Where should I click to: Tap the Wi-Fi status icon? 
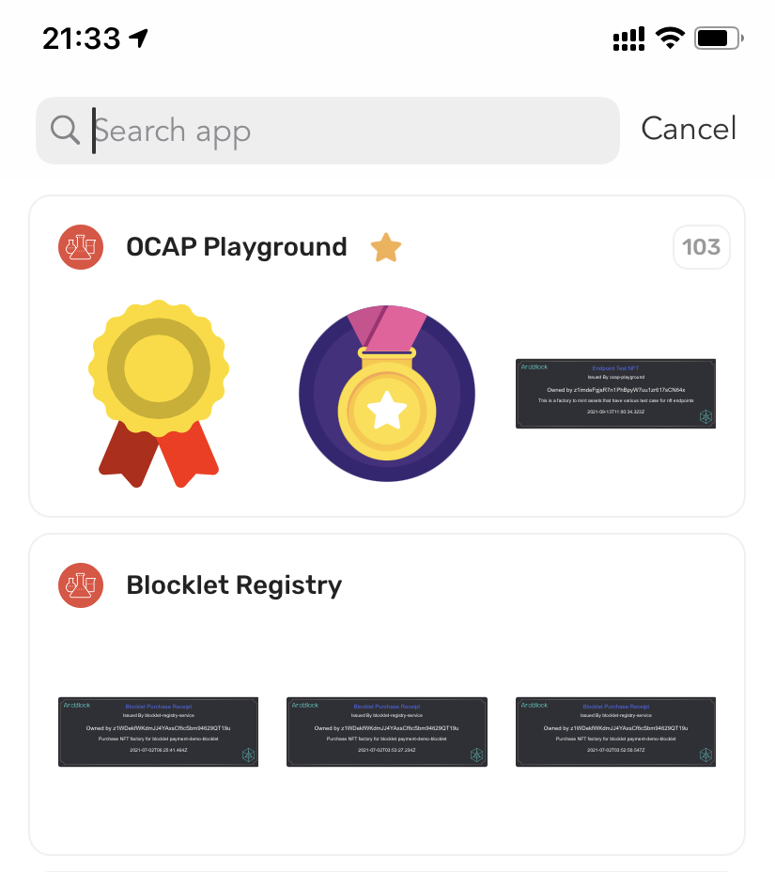coord(671,38)
